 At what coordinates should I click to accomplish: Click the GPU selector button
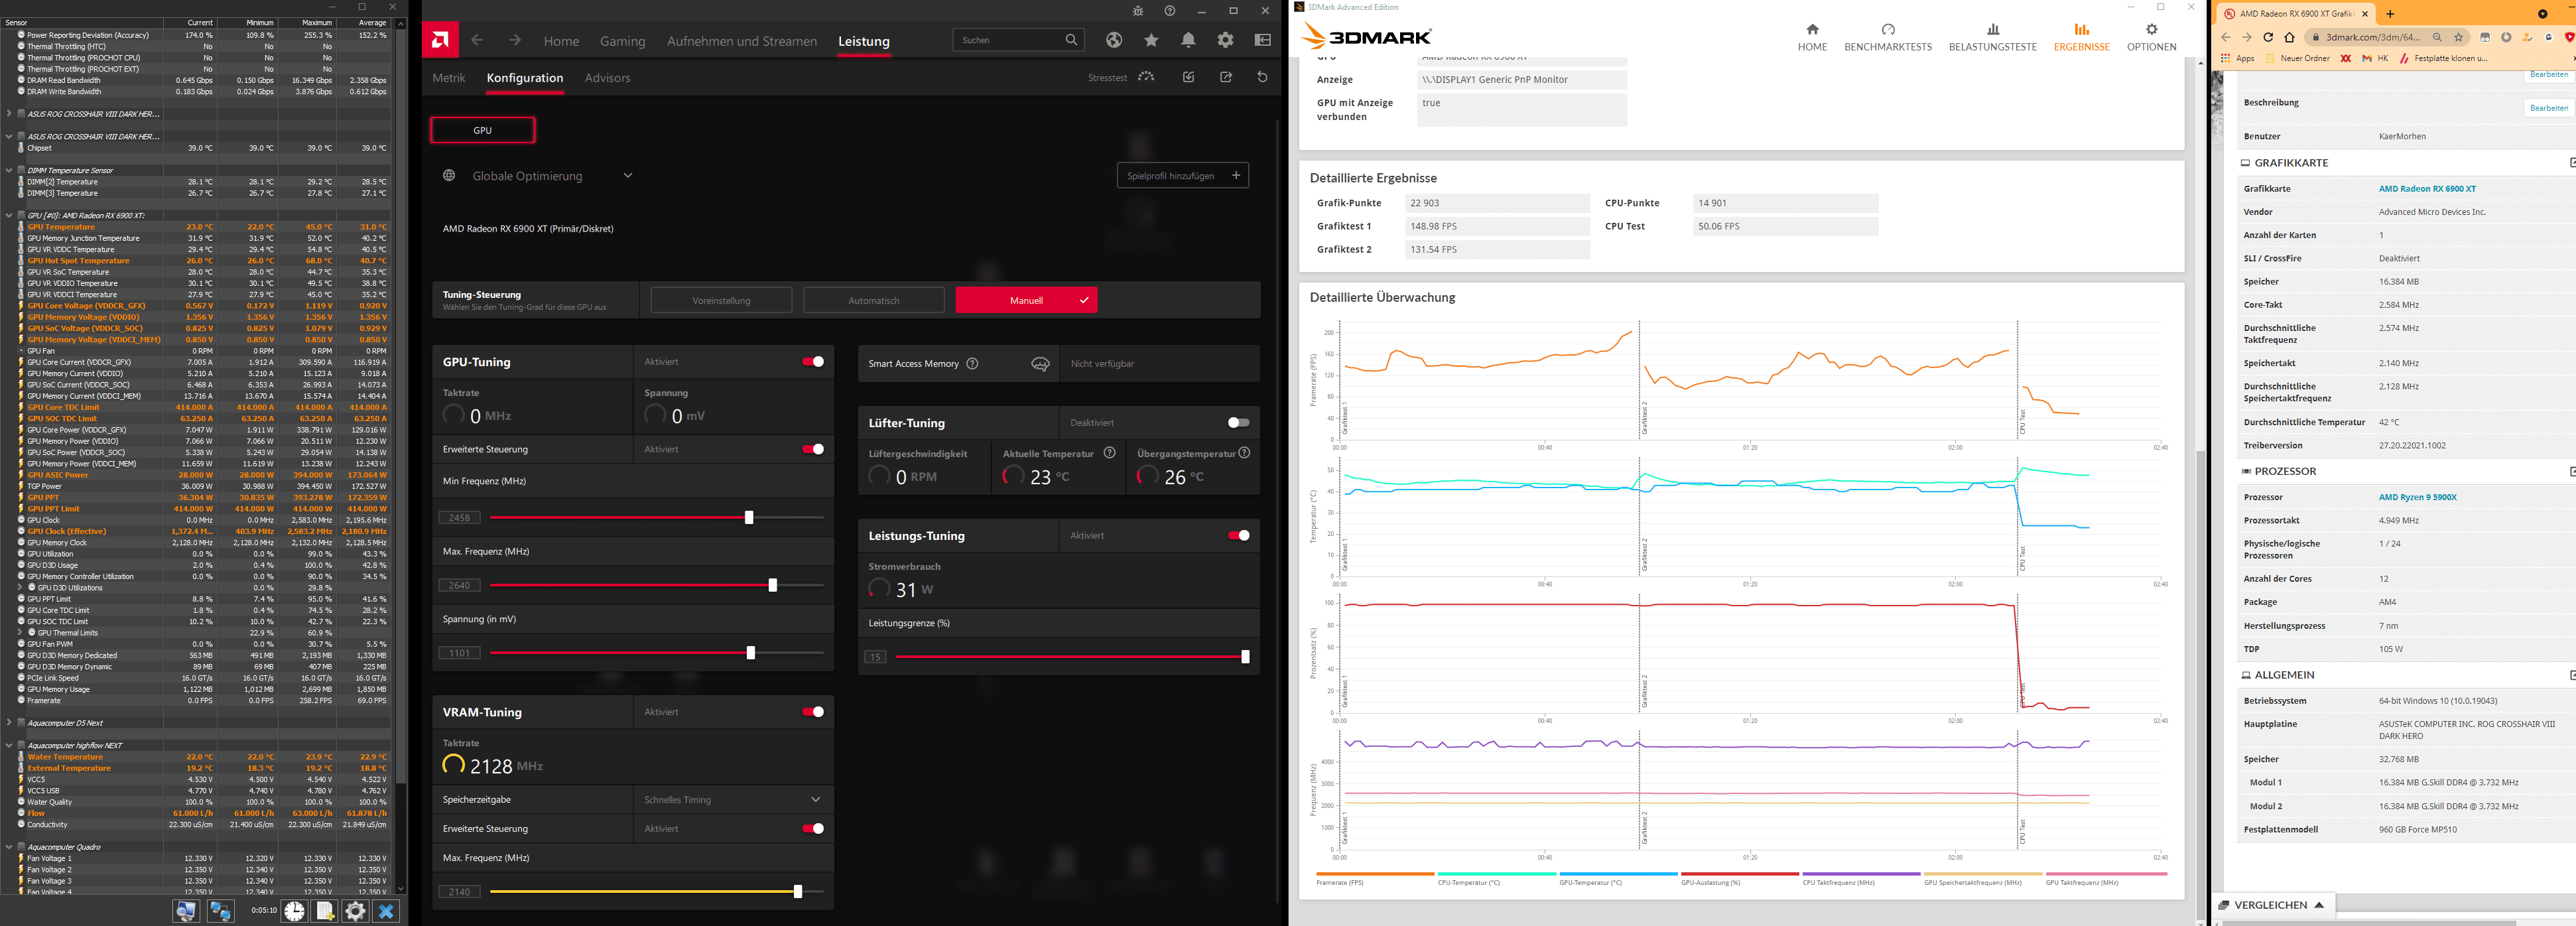pyautogui.click(x=482, y=130)
